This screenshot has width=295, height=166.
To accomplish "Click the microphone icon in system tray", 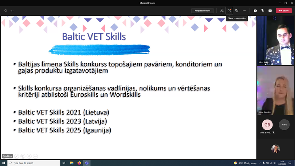I will [264, 163].
